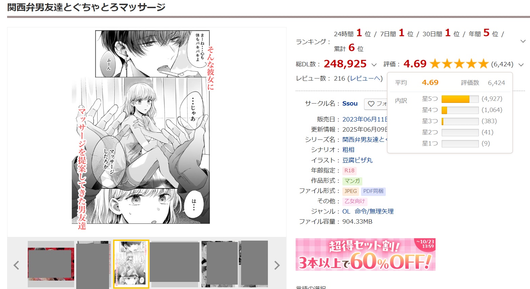Click the 2023年06月11日 sale date link
This screenshot has width=530, height=289.
click(365, 119)
